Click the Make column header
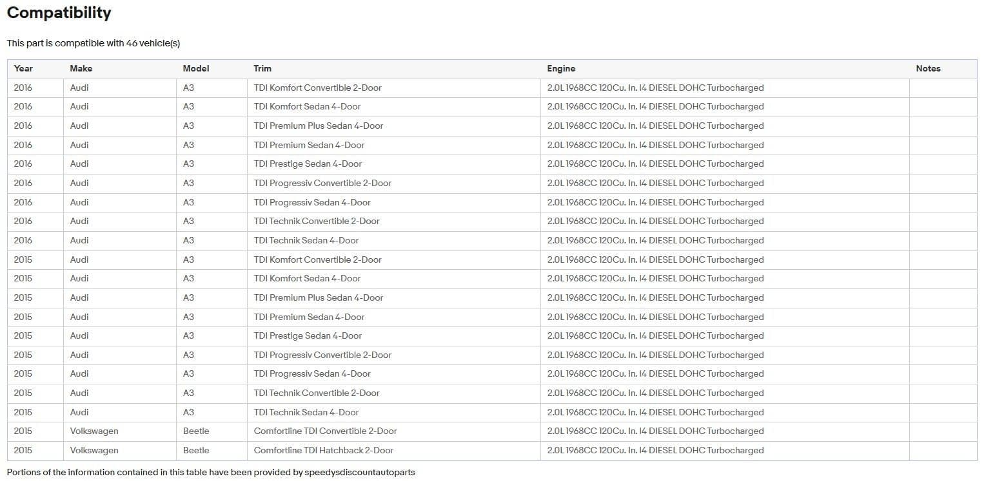Viewport: 986px width, 481px height. click(x=81, y=68)
